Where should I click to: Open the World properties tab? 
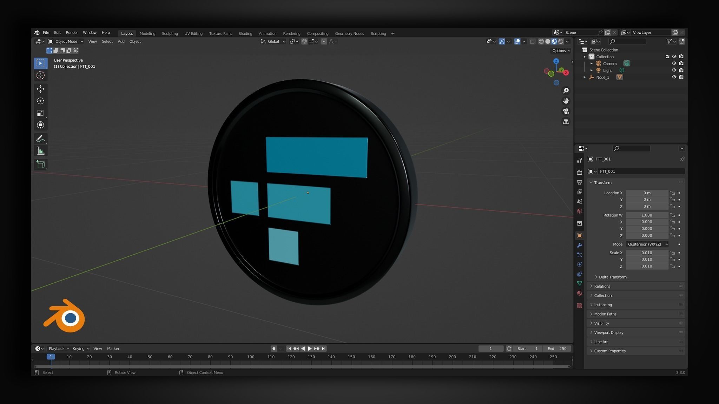[x=579, y=211]
